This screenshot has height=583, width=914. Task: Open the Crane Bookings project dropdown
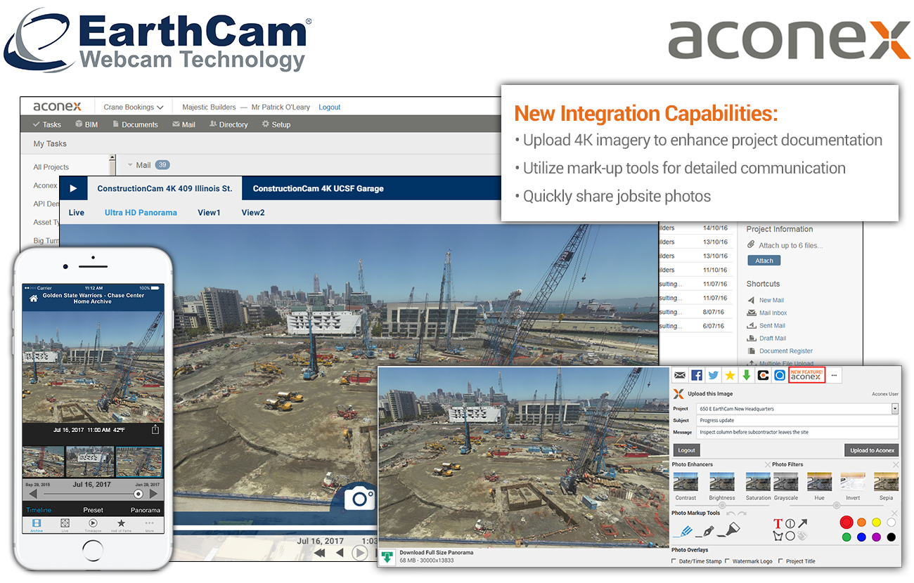coord(134,107)
